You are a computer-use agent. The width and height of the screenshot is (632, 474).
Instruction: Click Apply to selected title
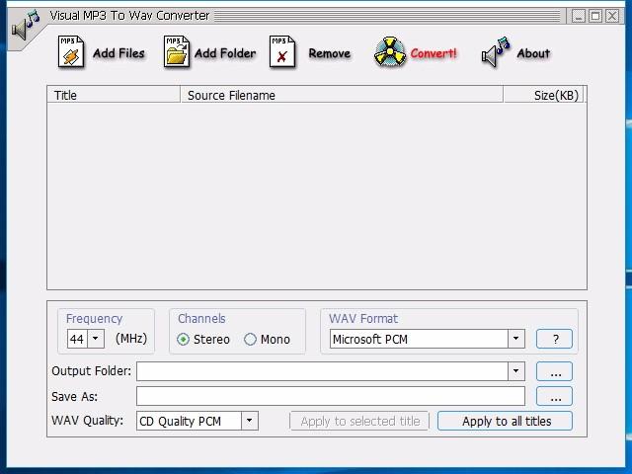pos(359,421)
